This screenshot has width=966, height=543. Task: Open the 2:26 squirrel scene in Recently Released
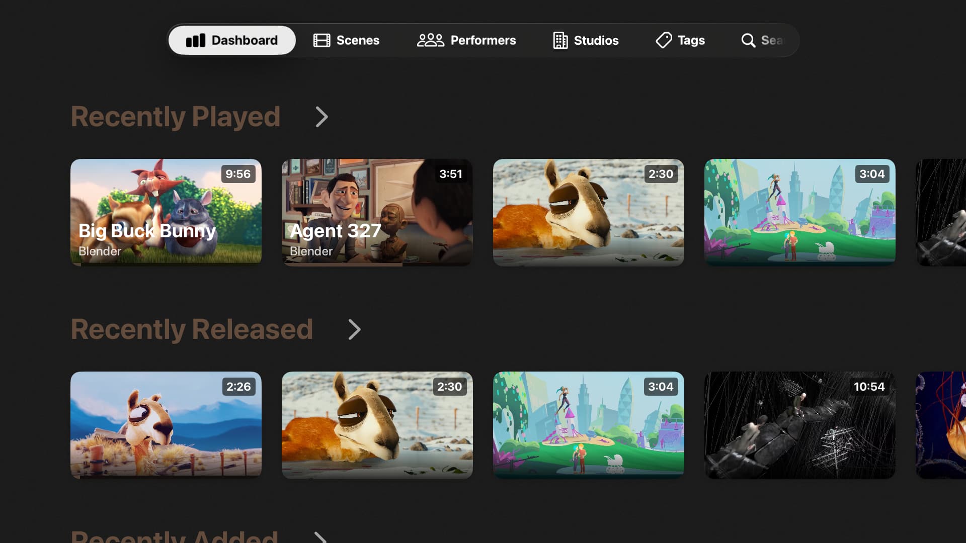(x=166, y=425)
